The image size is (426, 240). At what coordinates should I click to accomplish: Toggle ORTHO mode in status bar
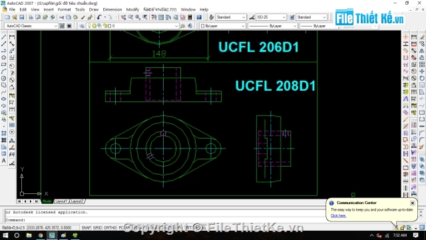(110, 227)
